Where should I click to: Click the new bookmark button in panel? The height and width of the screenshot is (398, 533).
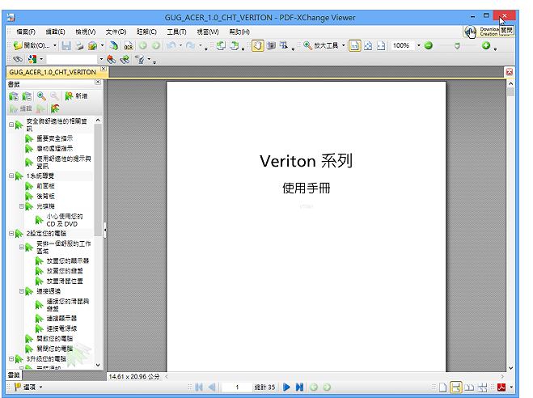click(76, 96)
